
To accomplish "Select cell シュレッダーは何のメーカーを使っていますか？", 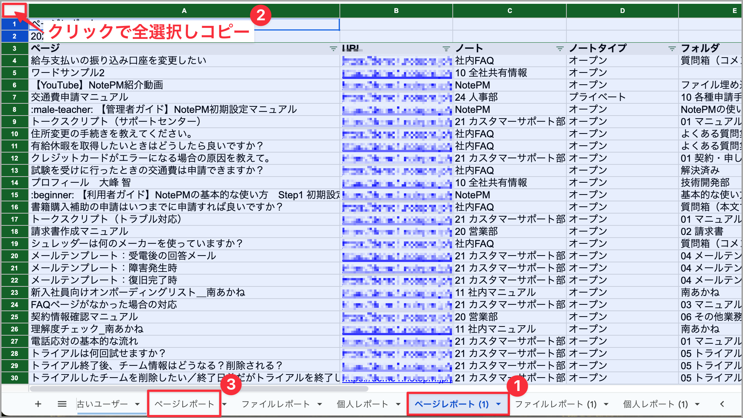I will (x=184, y=244).
